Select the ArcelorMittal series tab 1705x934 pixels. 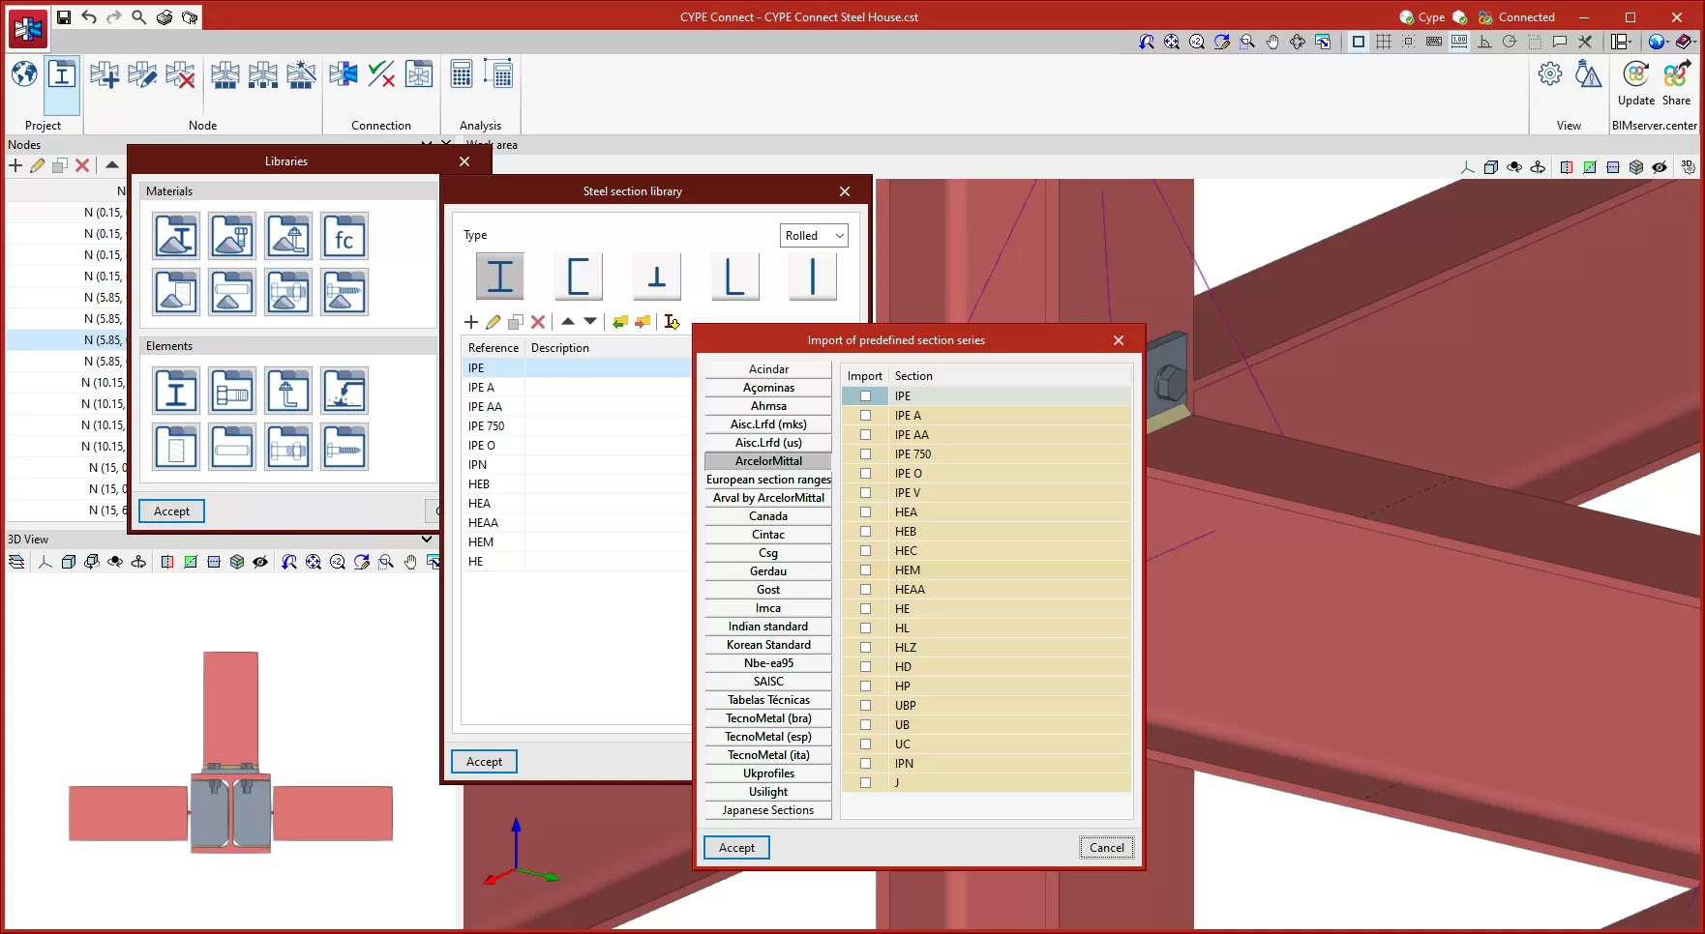pyautogui.click(x=768, y=461)
